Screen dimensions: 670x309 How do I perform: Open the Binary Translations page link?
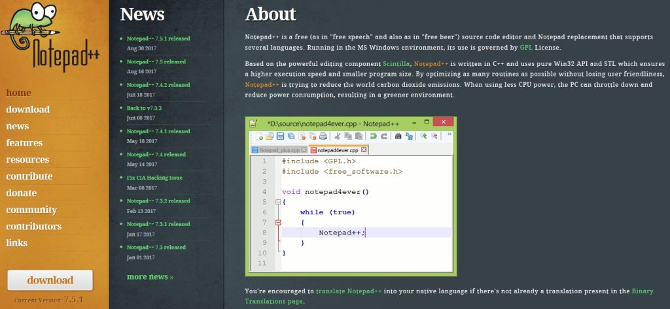pos(450,296)
